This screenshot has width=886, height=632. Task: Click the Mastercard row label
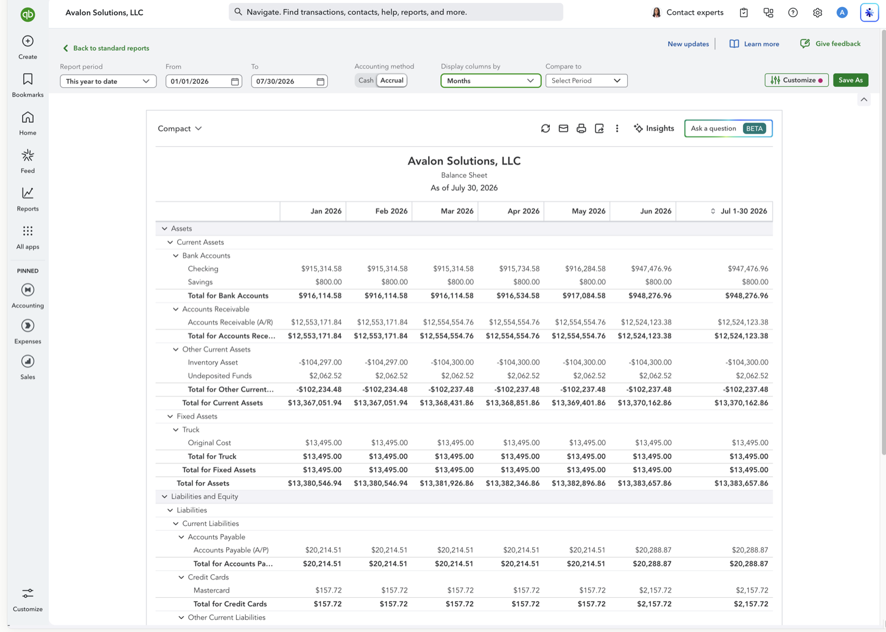tap(211, 591)
